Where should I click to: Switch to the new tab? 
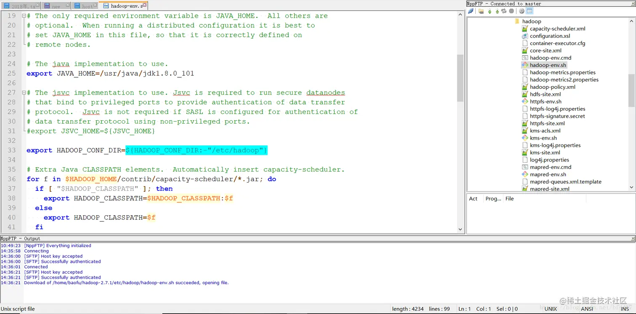coord(57,6)
